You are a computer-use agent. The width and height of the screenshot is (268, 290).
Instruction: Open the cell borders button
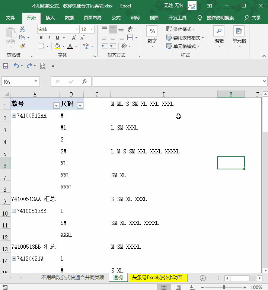pyautogui.click(x=41, y=46)
